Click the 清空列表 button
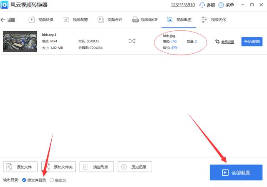Image resolution: width=267 pixels, height=187 pixels. coord(96,167)
